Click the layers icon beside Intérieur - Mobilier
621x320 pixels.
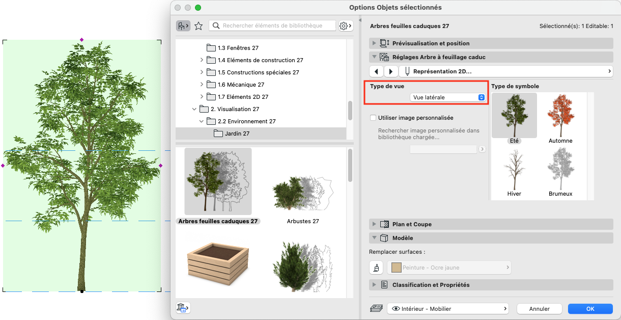point(376,308)
